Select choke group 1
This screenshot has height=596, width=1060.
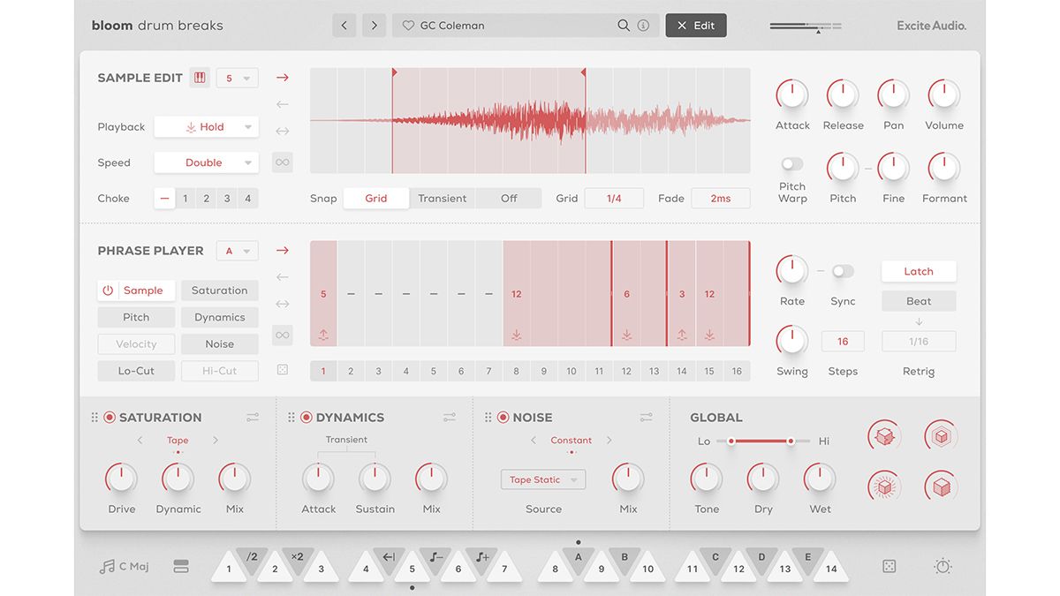pyautogui.click(x=185, y=199)
